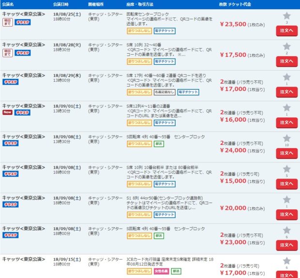
Task: Click the price ¥20,000
Action: (x=233, y=208)
